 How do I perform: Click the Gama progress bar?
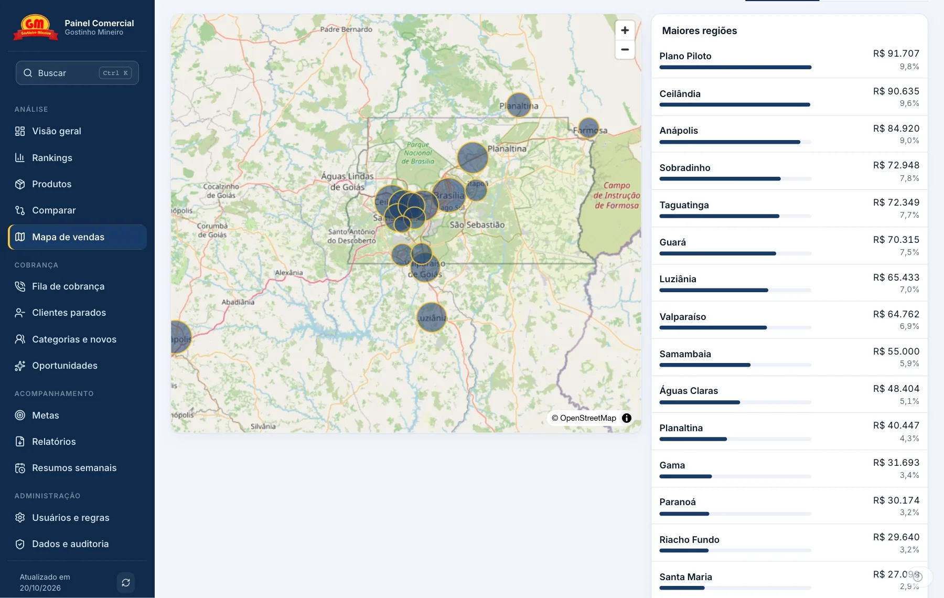click(735, 476)
